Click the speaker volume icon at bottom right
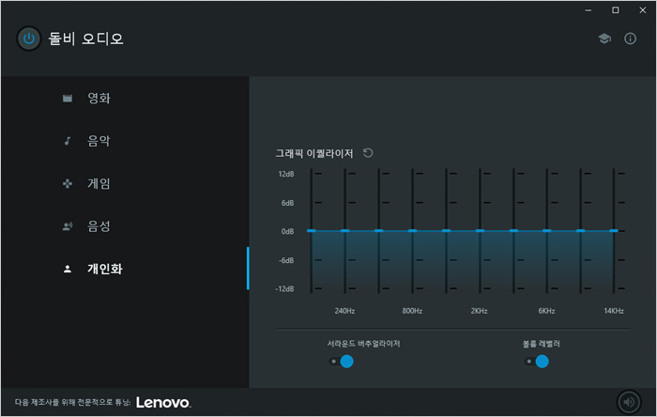The height and width of the screenshot is (417, 657). [629, 402]
